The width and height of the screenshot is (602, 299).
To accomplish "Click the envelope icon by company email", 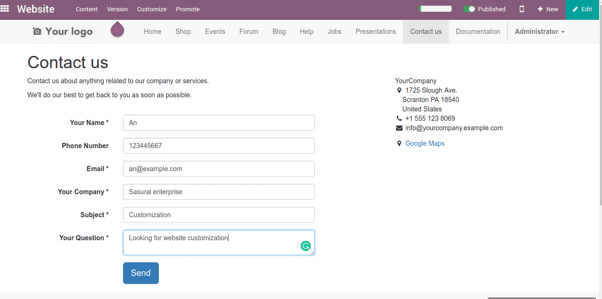I will (x=399, y=128).
